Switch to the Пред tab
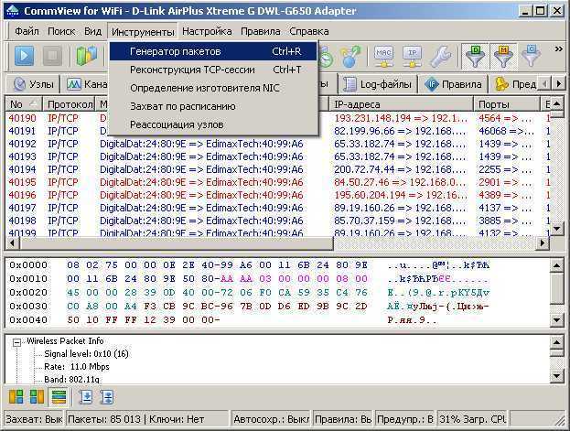This screenshot has width=570, height=431. (515, 84)
